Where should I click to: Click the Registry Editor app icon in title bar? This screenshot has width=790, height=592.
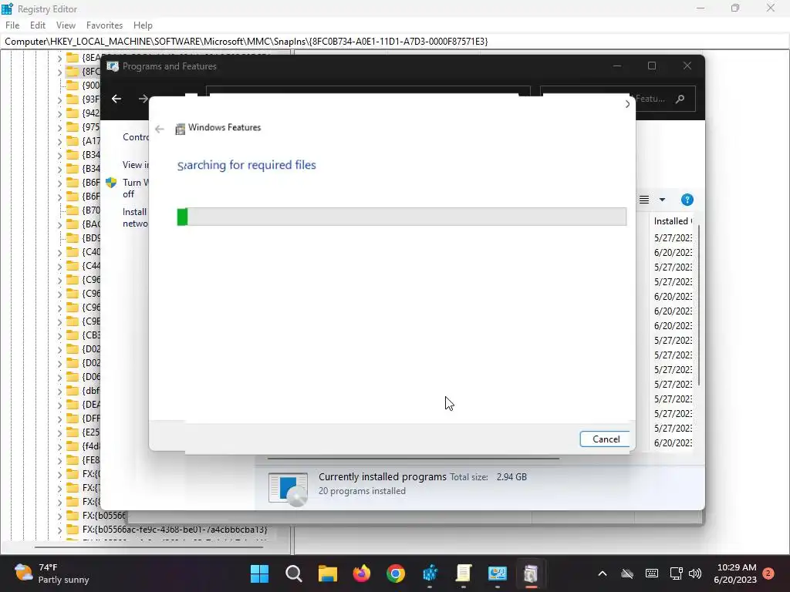(x=7, y=8)
